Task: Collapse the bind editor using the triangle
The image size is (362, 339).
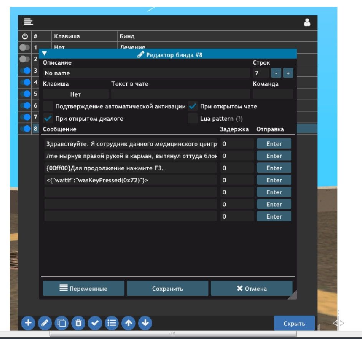Action: click(x=45, y=54)
